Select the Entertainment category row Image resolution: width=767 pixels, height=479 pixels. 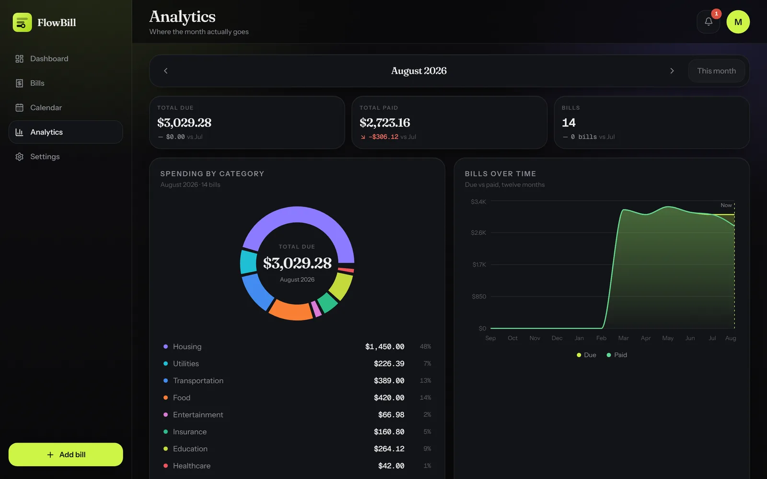point(297,414)
